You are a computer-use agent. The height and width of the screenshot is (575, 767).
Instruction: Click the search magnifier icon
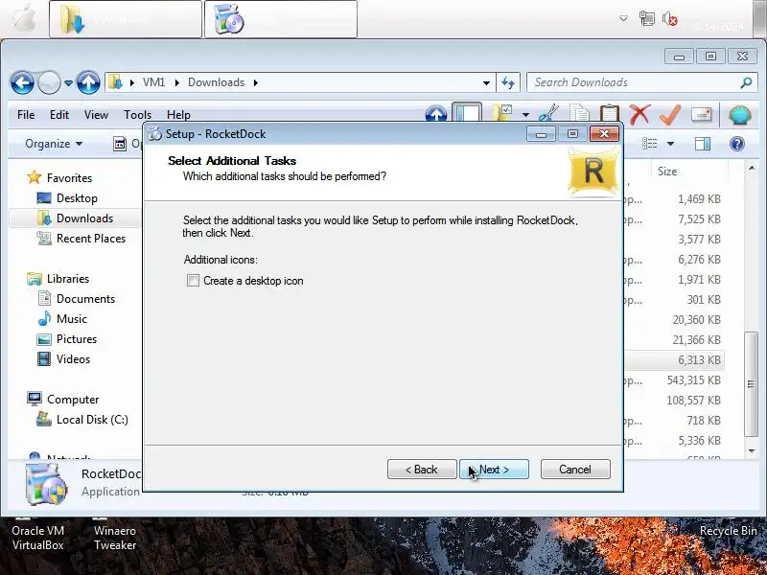(747, 82)
